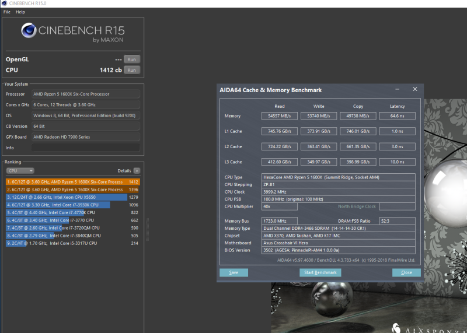Screen dimensions: 467x333
Task: Click the L1 Cache Read value 745.76 GB/s
Action: [x=280, y=131]
